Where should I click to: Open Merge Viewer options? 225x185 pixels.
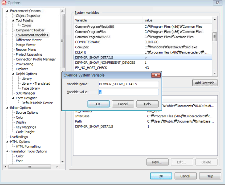[x=26, y=45]
